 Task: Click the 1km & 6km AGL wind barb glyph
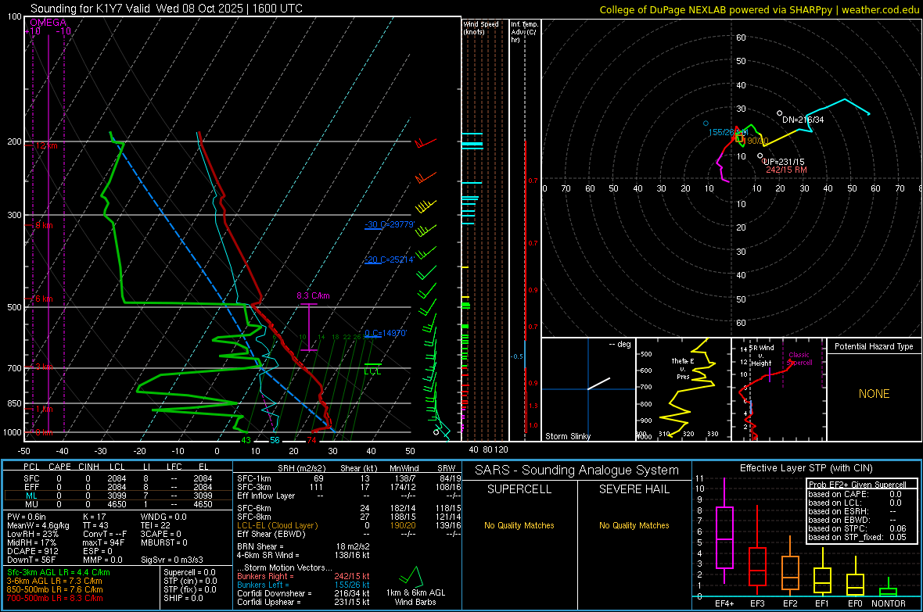pos(412,577)
